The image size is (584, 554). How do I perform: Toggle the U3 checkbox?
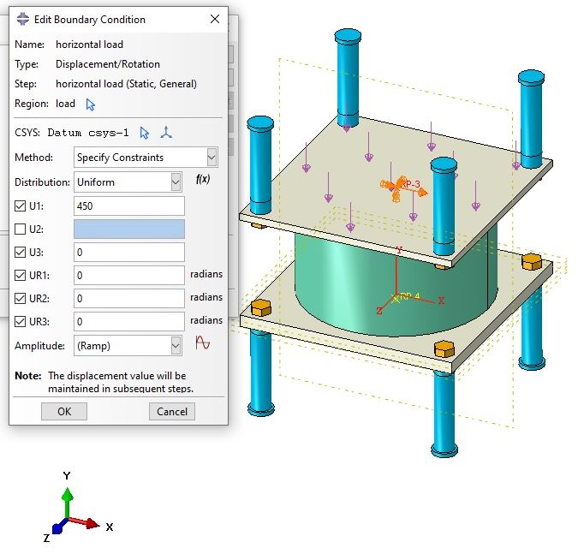click(20, 252)
